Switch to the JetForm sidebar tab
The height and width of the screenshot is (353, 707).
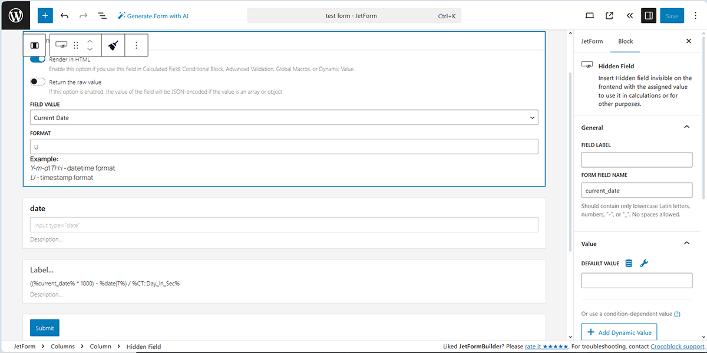coord(592,41)
